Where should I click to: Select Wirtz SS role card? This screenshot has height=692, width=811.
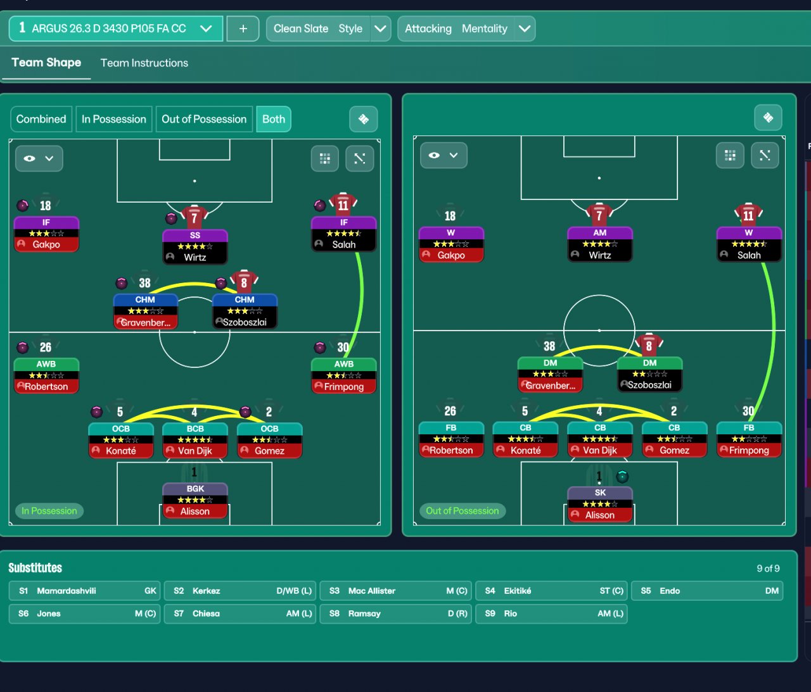click(195, 247)
